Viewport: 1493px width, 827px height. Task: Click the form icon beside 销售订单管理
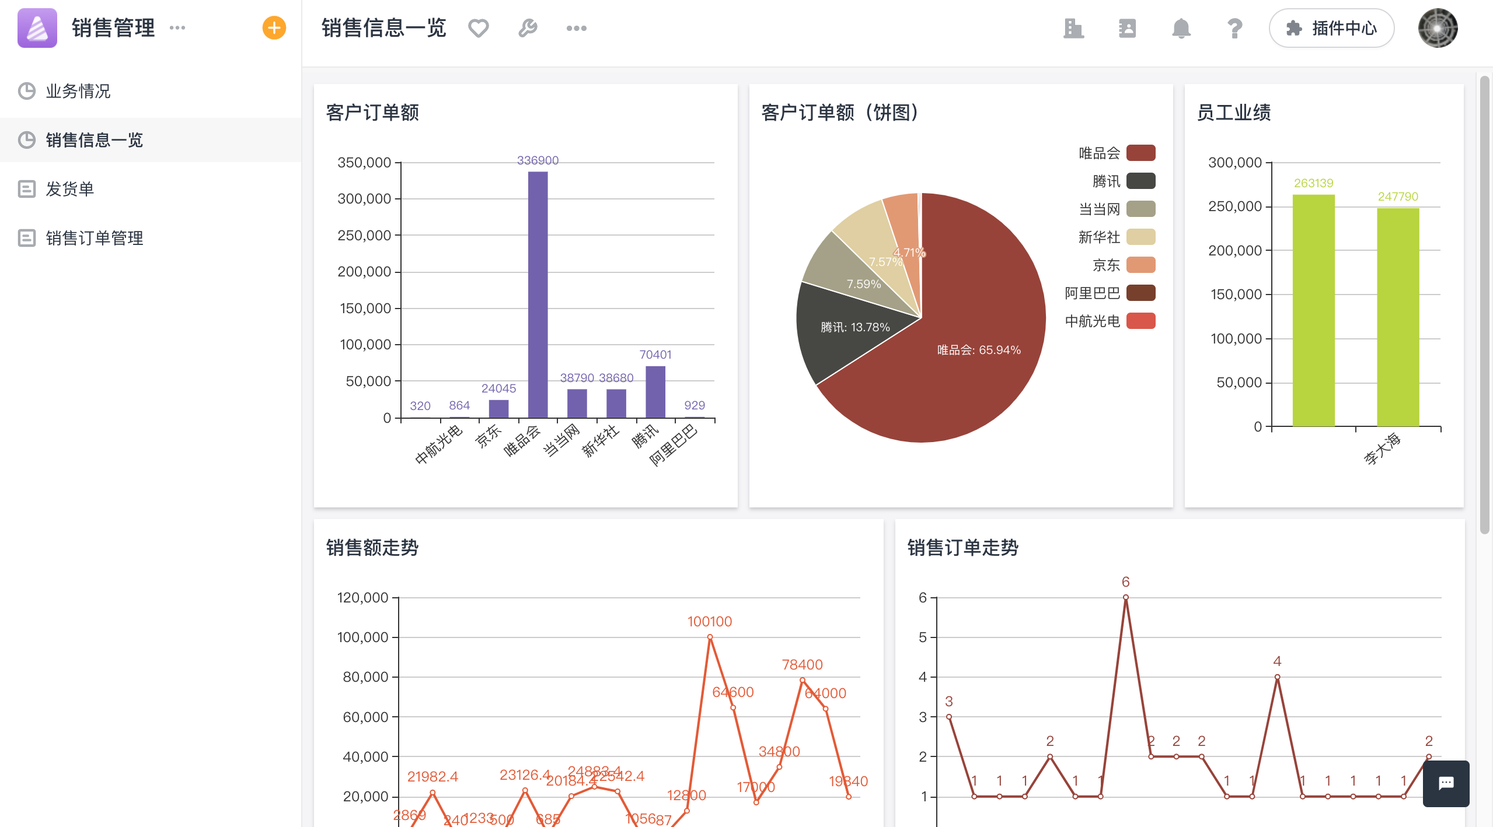[x=27, y=238]
